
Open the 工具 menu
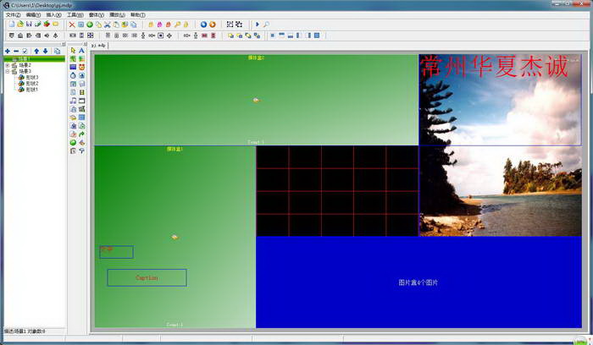pyautogui.click(x=75, y=15)
